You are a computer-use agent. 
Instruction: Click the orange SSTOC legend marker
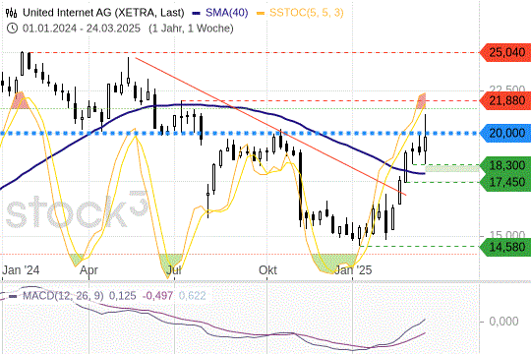tap(261, 14)
